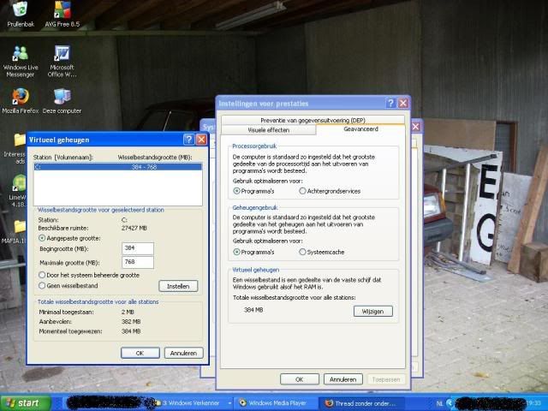The height and width of the screenshot is (411, 548).
Task: Select drive C: in the station list
Action: [116, 167]
